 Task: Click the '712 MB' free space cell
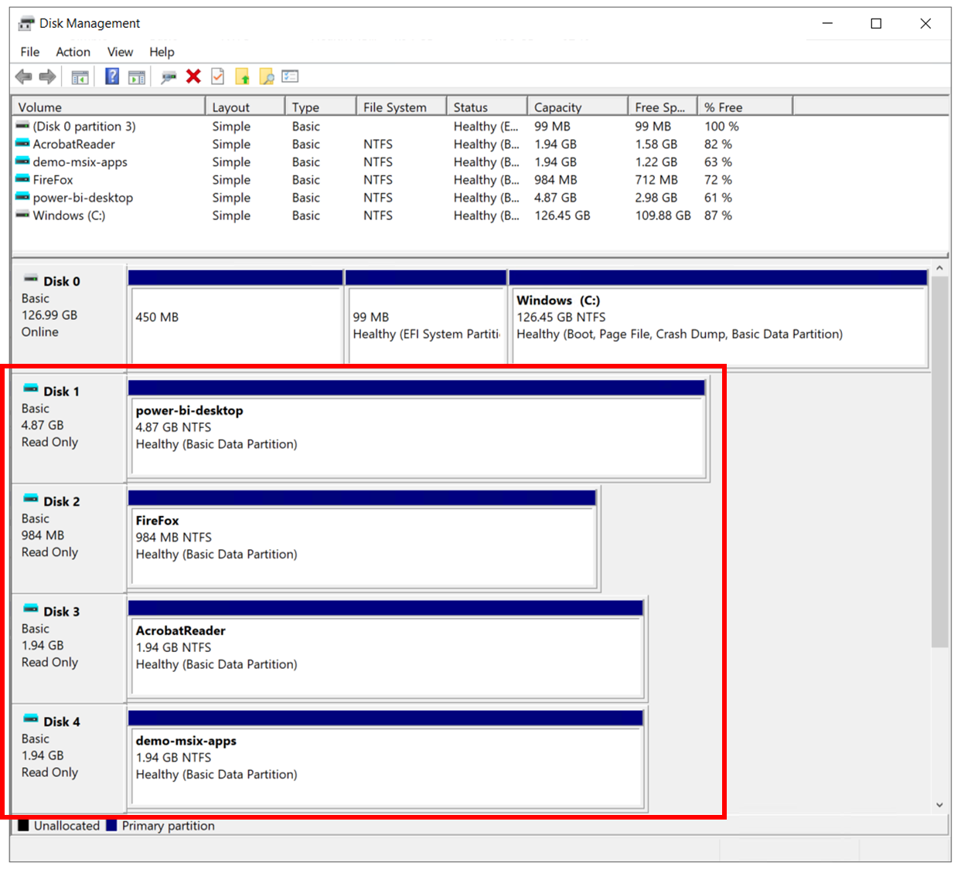tap(656, 180)
